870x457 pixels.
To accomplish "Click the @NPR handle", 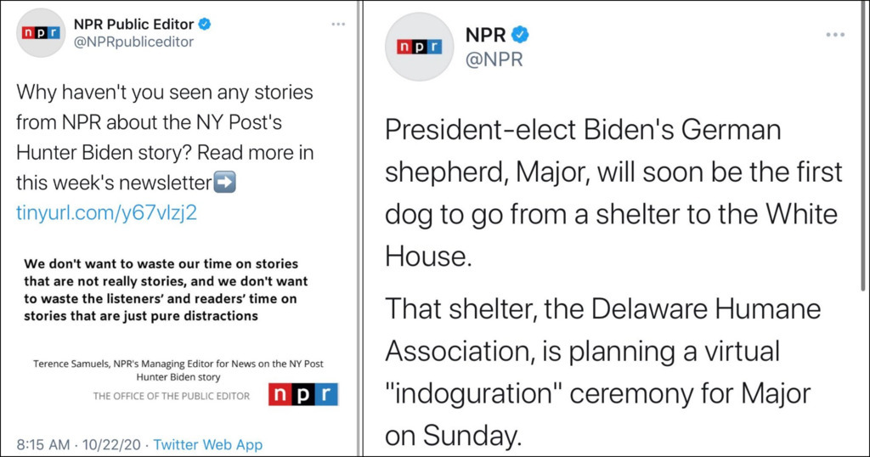I will point(494,59).
